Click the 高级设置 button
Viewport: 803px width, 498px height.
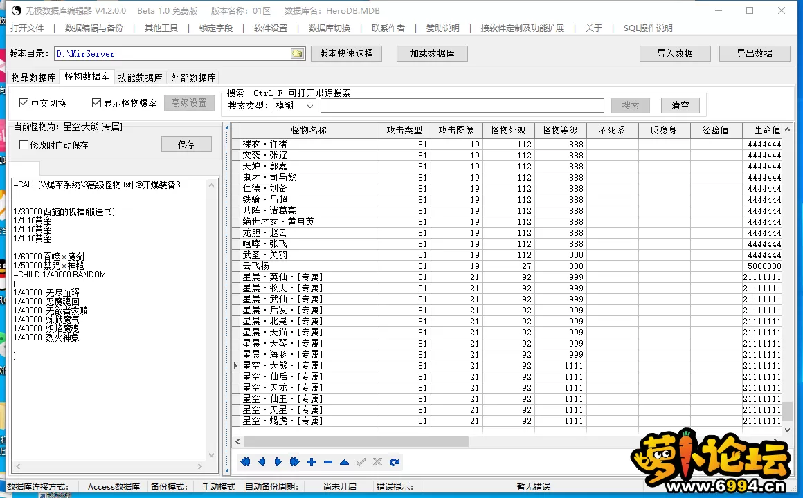(x=189, y=103)
